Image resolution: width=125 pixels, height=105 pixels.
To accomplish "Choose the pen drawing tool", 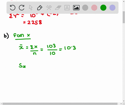I will click(x=40, y=8).
